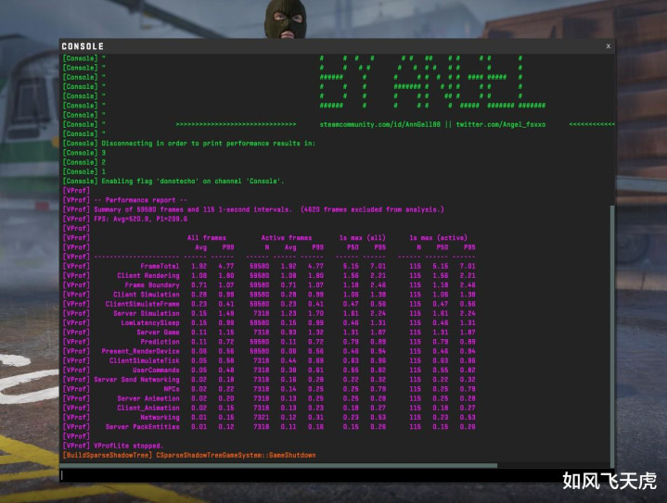Click the Frame Boundary row label
This screenshot has height=503, width=667.
(x=152, y=285)
